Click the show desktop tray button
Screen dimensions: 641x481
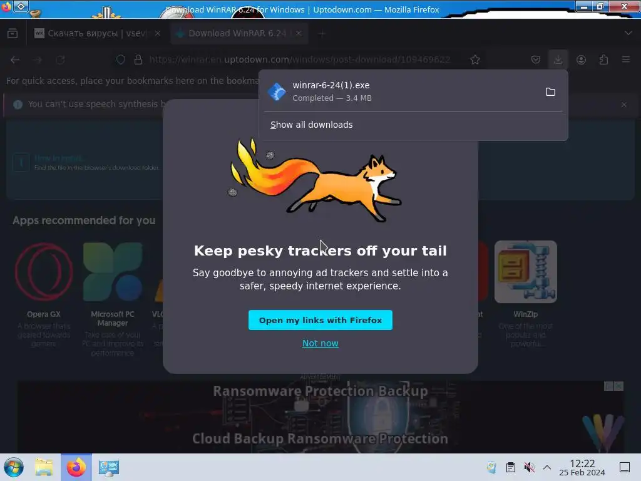tap(625, 467)
